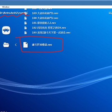The image size is (112, 112).
Task: Go back with the left chevron arrow
Action: (16, 45)
